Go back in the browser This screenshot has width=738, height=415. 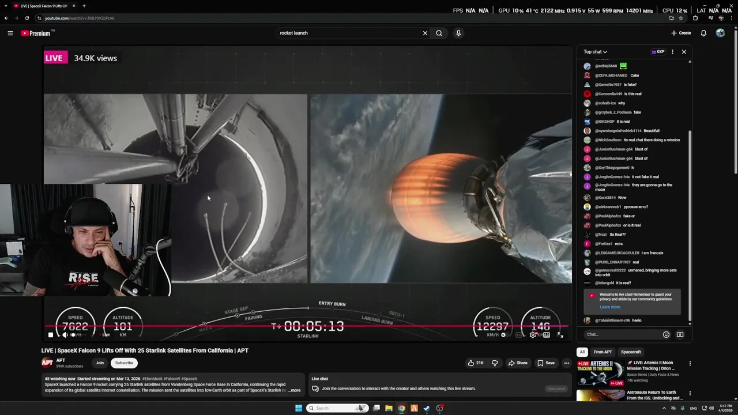6,18
